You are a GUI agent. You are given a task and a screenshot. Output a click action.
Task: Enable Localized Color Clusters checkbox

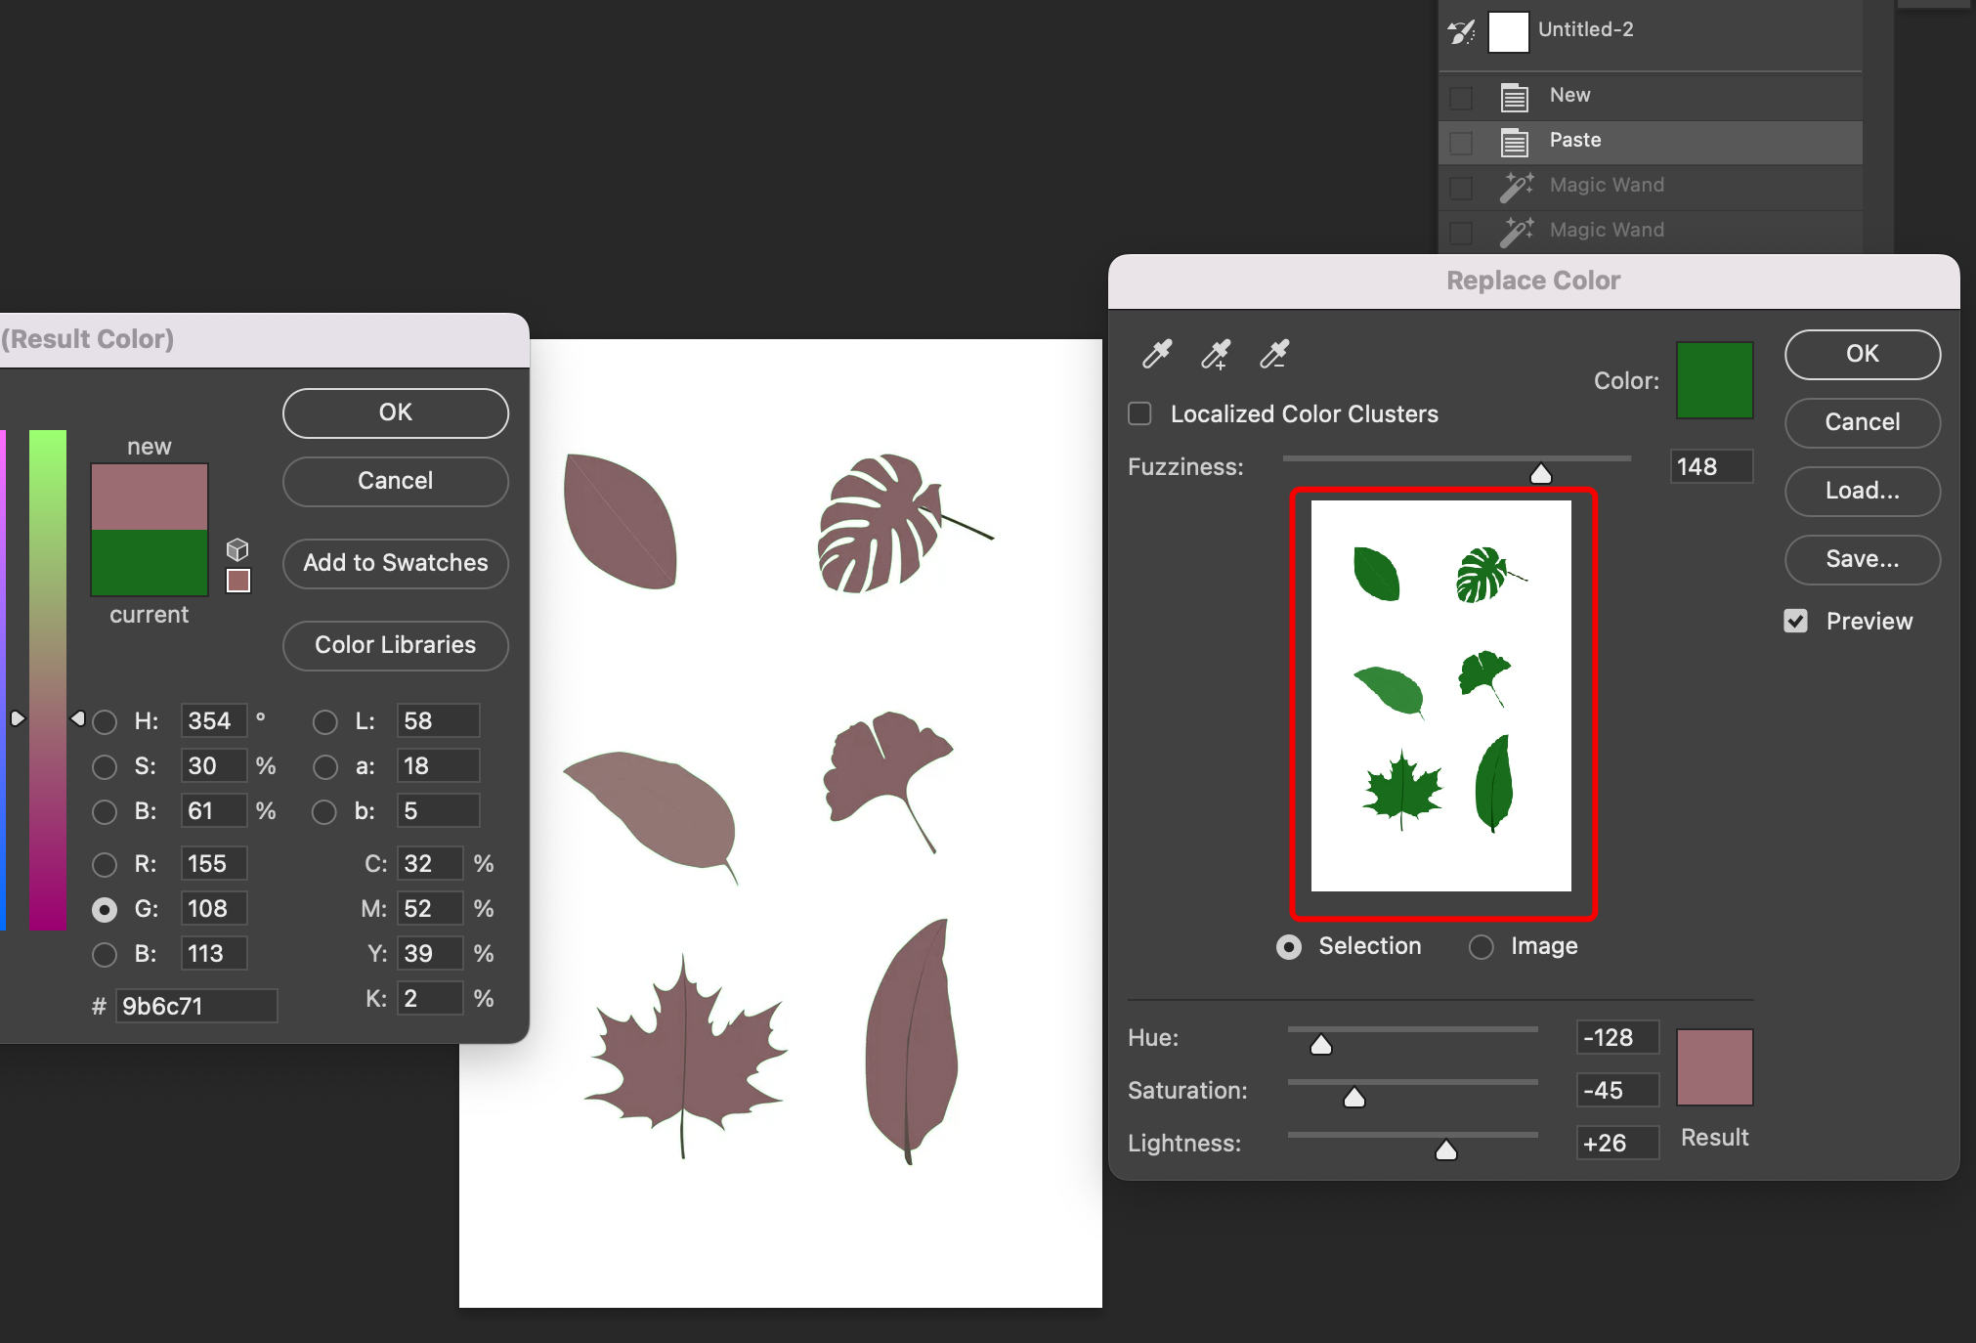(1139, 413)
